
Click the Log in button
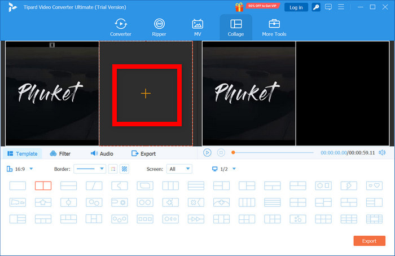(296, 7)
